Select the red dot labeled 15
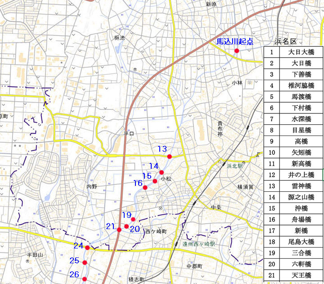The width and height of the screenshot is (324, 284). point(155,181)
